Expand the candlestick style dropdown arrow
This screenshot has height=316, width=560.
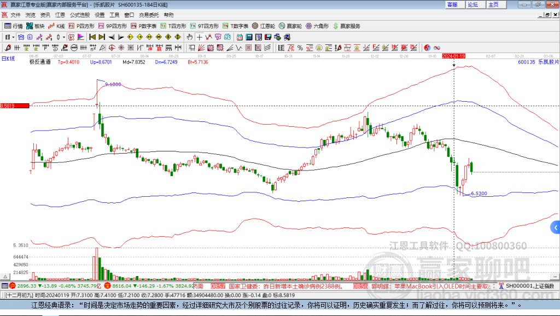[x=64, y=37]
